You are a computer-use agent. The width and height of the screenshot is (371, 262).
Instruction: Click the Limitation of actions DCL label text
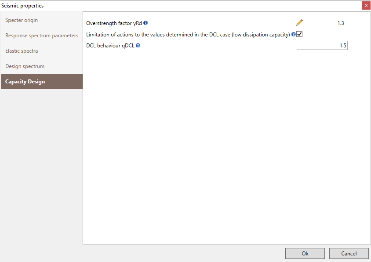click(188, 35)
